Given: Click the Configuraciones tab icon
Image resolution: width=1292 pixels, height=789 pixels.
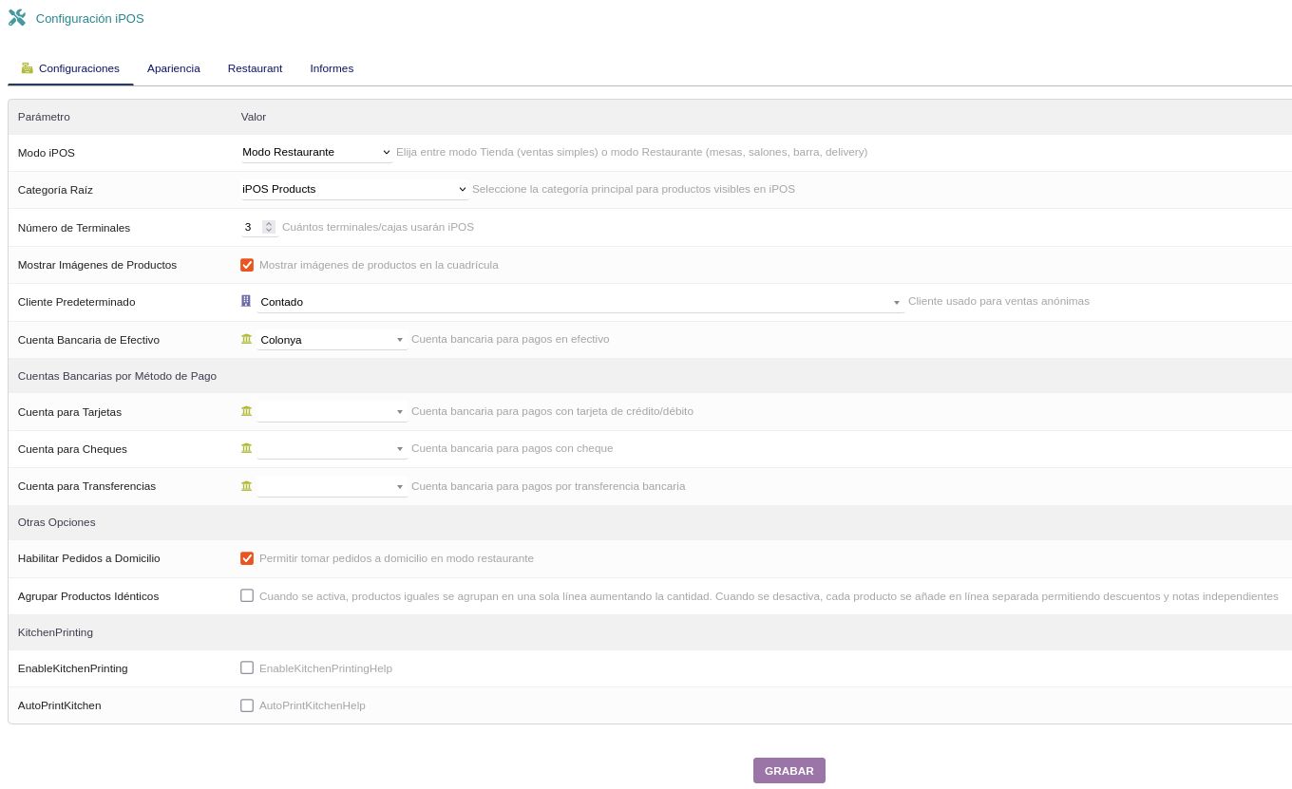Looking at the screenshot, I should coord(28,68).
